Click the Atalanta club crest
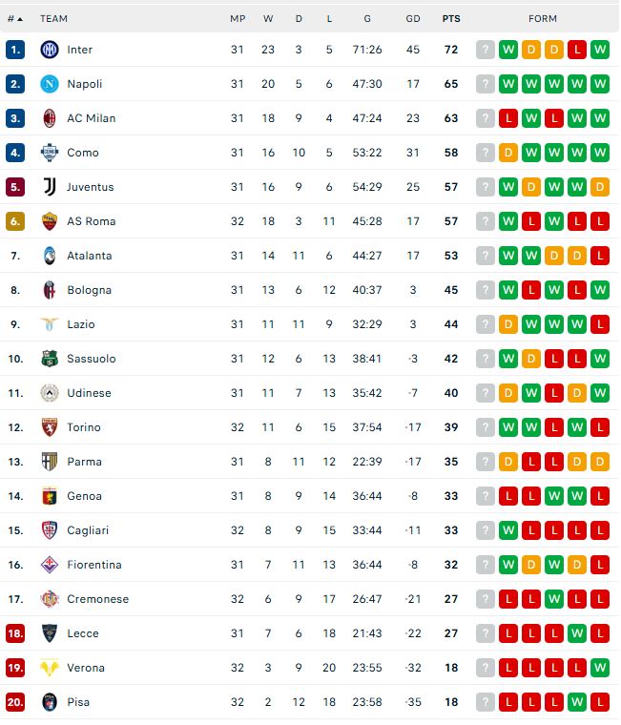This screenshot has width=621, height=725. pos(50,256)
